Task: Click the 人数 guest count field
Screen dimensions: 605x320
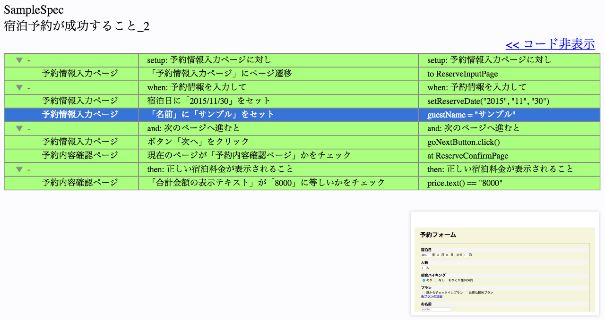Action: coord(423,268)
